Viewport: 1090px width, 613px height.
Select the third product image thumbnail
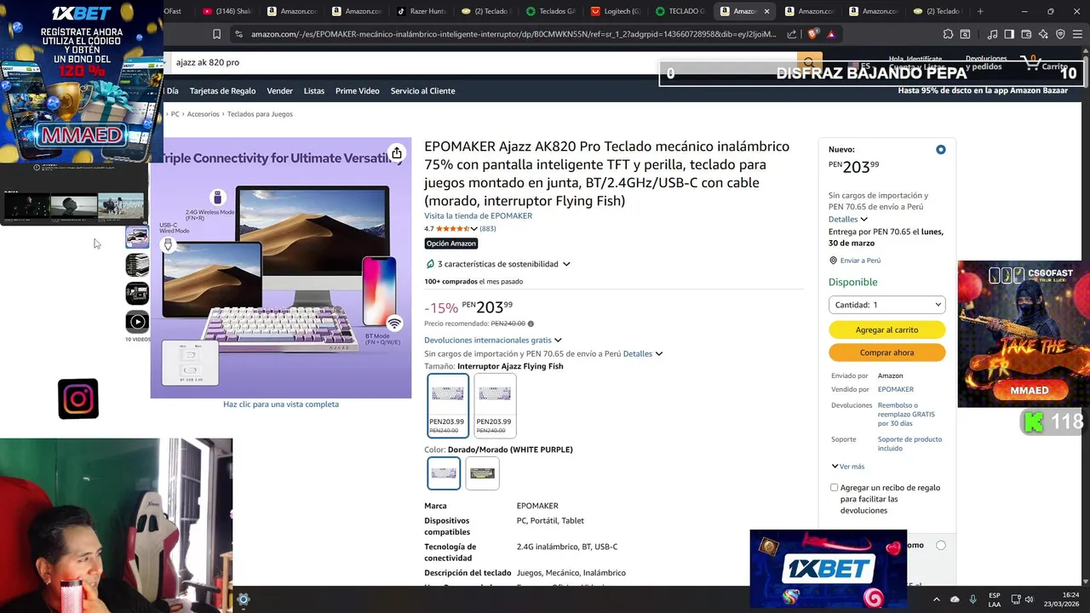(x=137, y=293)
